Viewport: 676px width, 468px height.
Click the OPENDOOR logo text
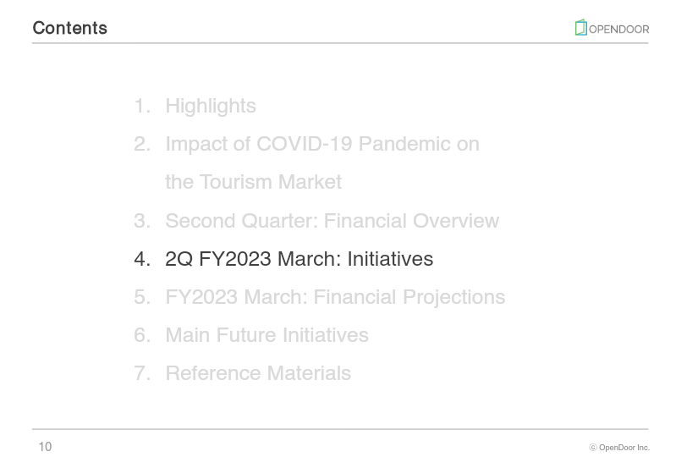(618, 30)
